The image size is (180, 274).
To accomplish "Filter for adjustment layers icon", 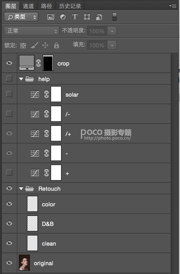I will pyautogui.click(x=63, y=17).
